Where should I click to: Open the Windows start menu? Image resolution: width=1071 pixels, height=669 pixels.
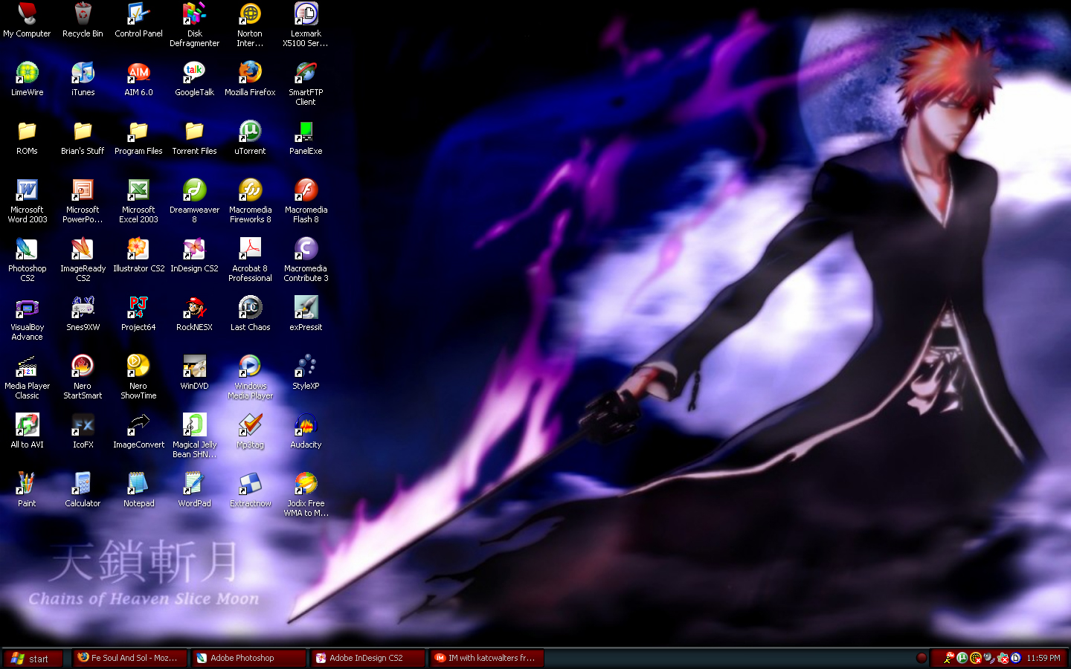[x=33, y=659]
